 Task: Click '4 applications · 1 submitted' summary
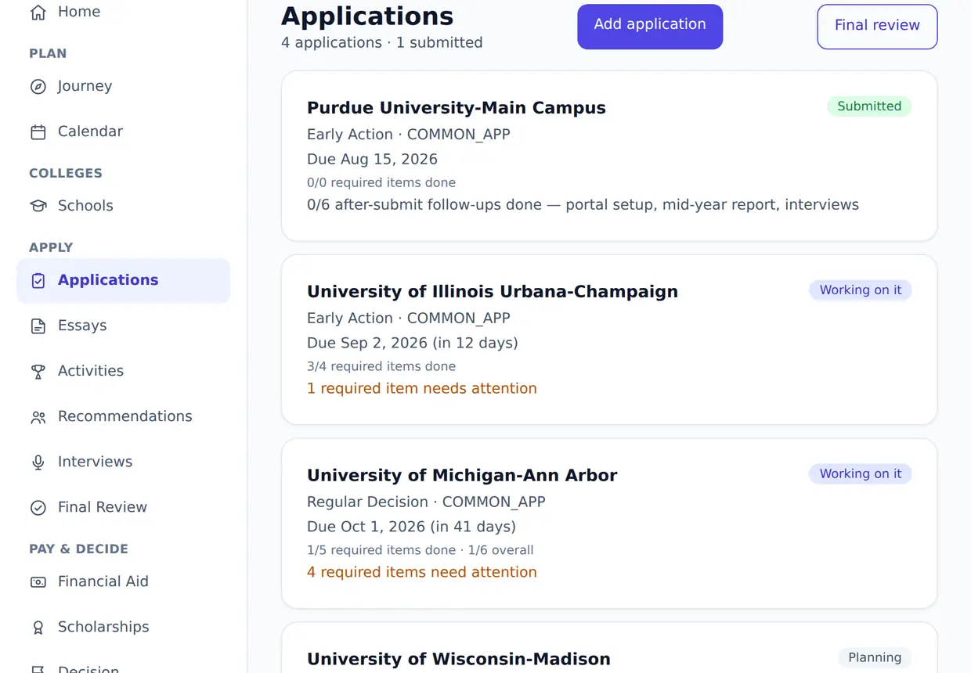tap(382, 43)
